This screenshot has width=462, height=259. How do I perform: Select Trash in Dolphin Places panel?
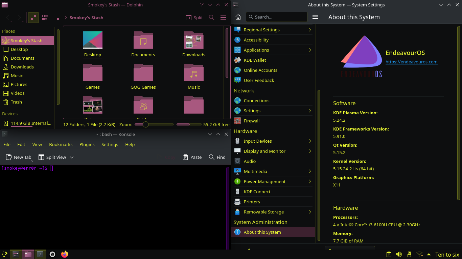[x=27, y=102]
